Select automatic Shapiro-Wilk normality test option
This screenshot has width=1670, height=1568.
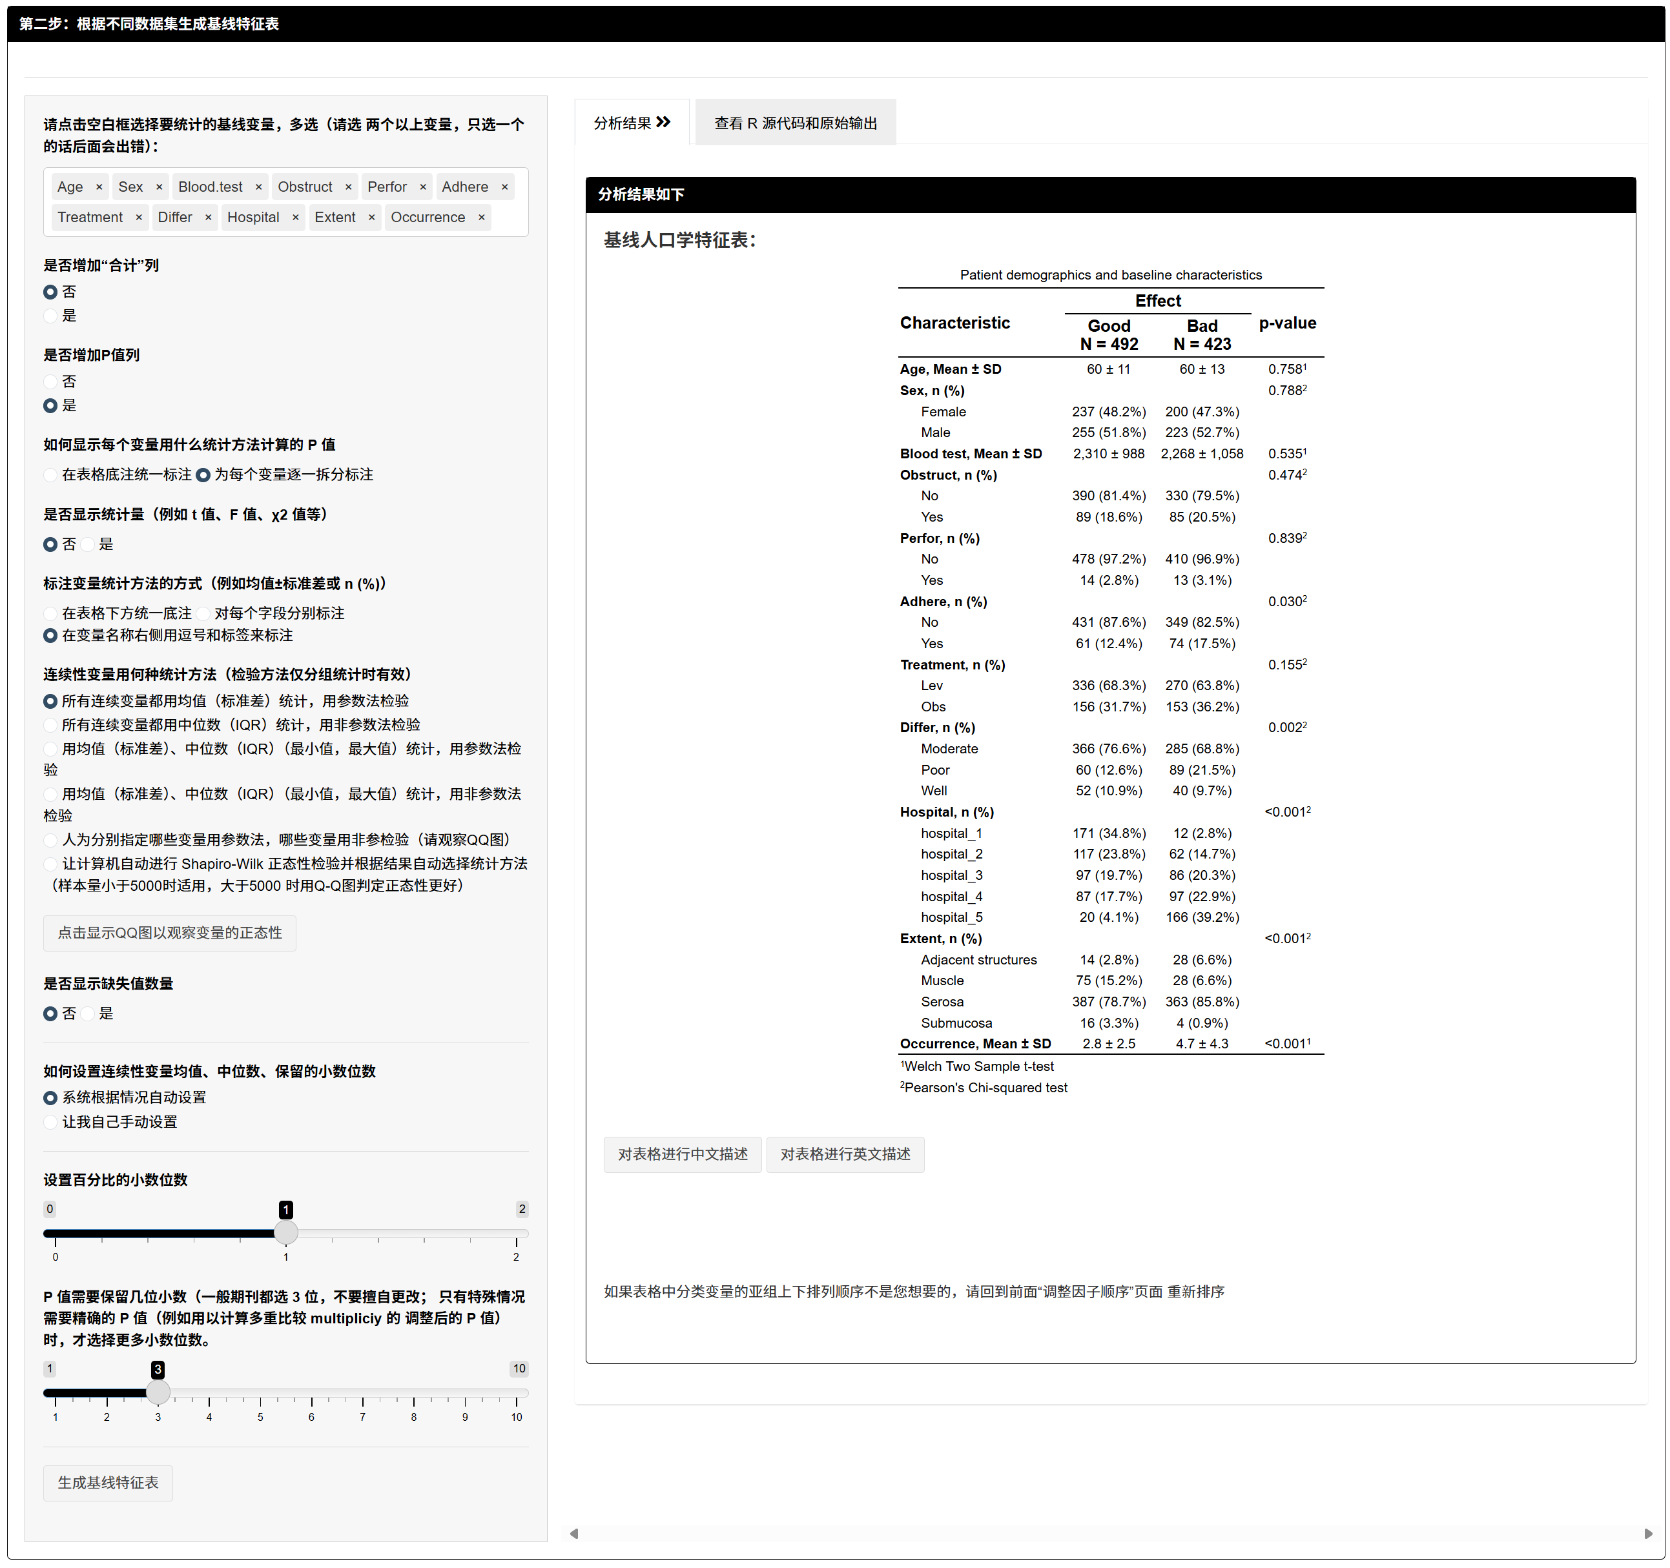[x=50, y=864]
